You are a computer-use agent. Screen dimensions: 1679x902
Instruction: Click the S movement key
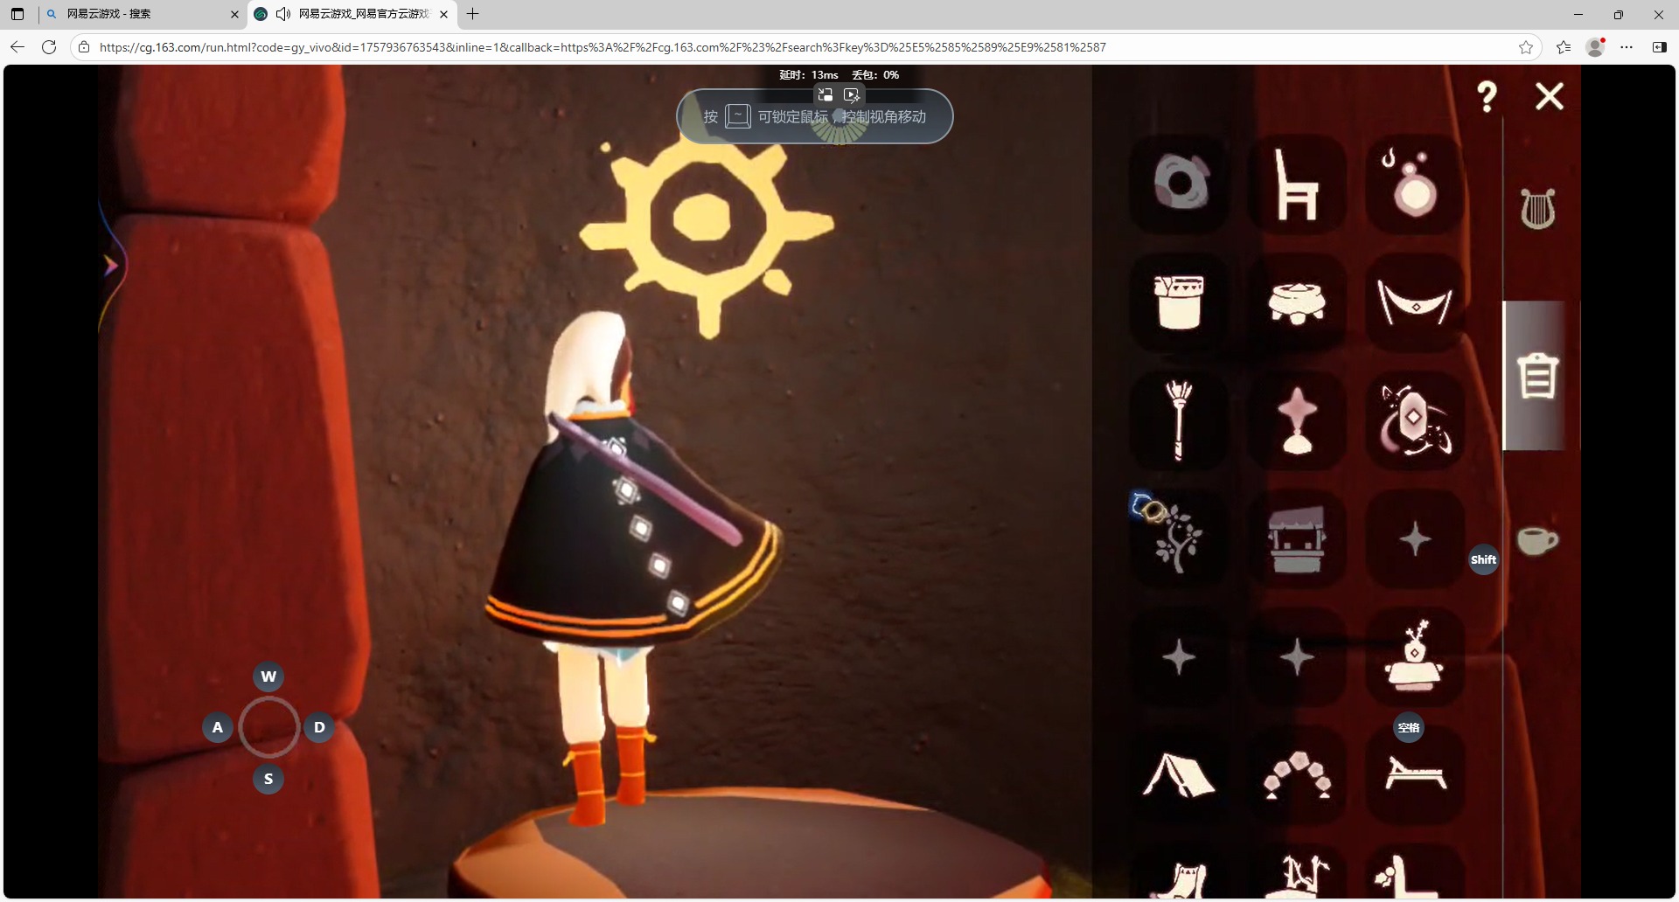coord(268,779)
